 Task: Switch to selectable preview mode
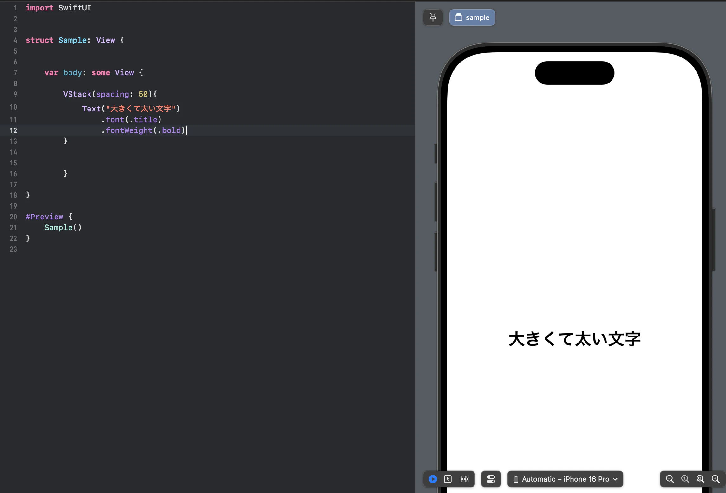click(448, 479)
